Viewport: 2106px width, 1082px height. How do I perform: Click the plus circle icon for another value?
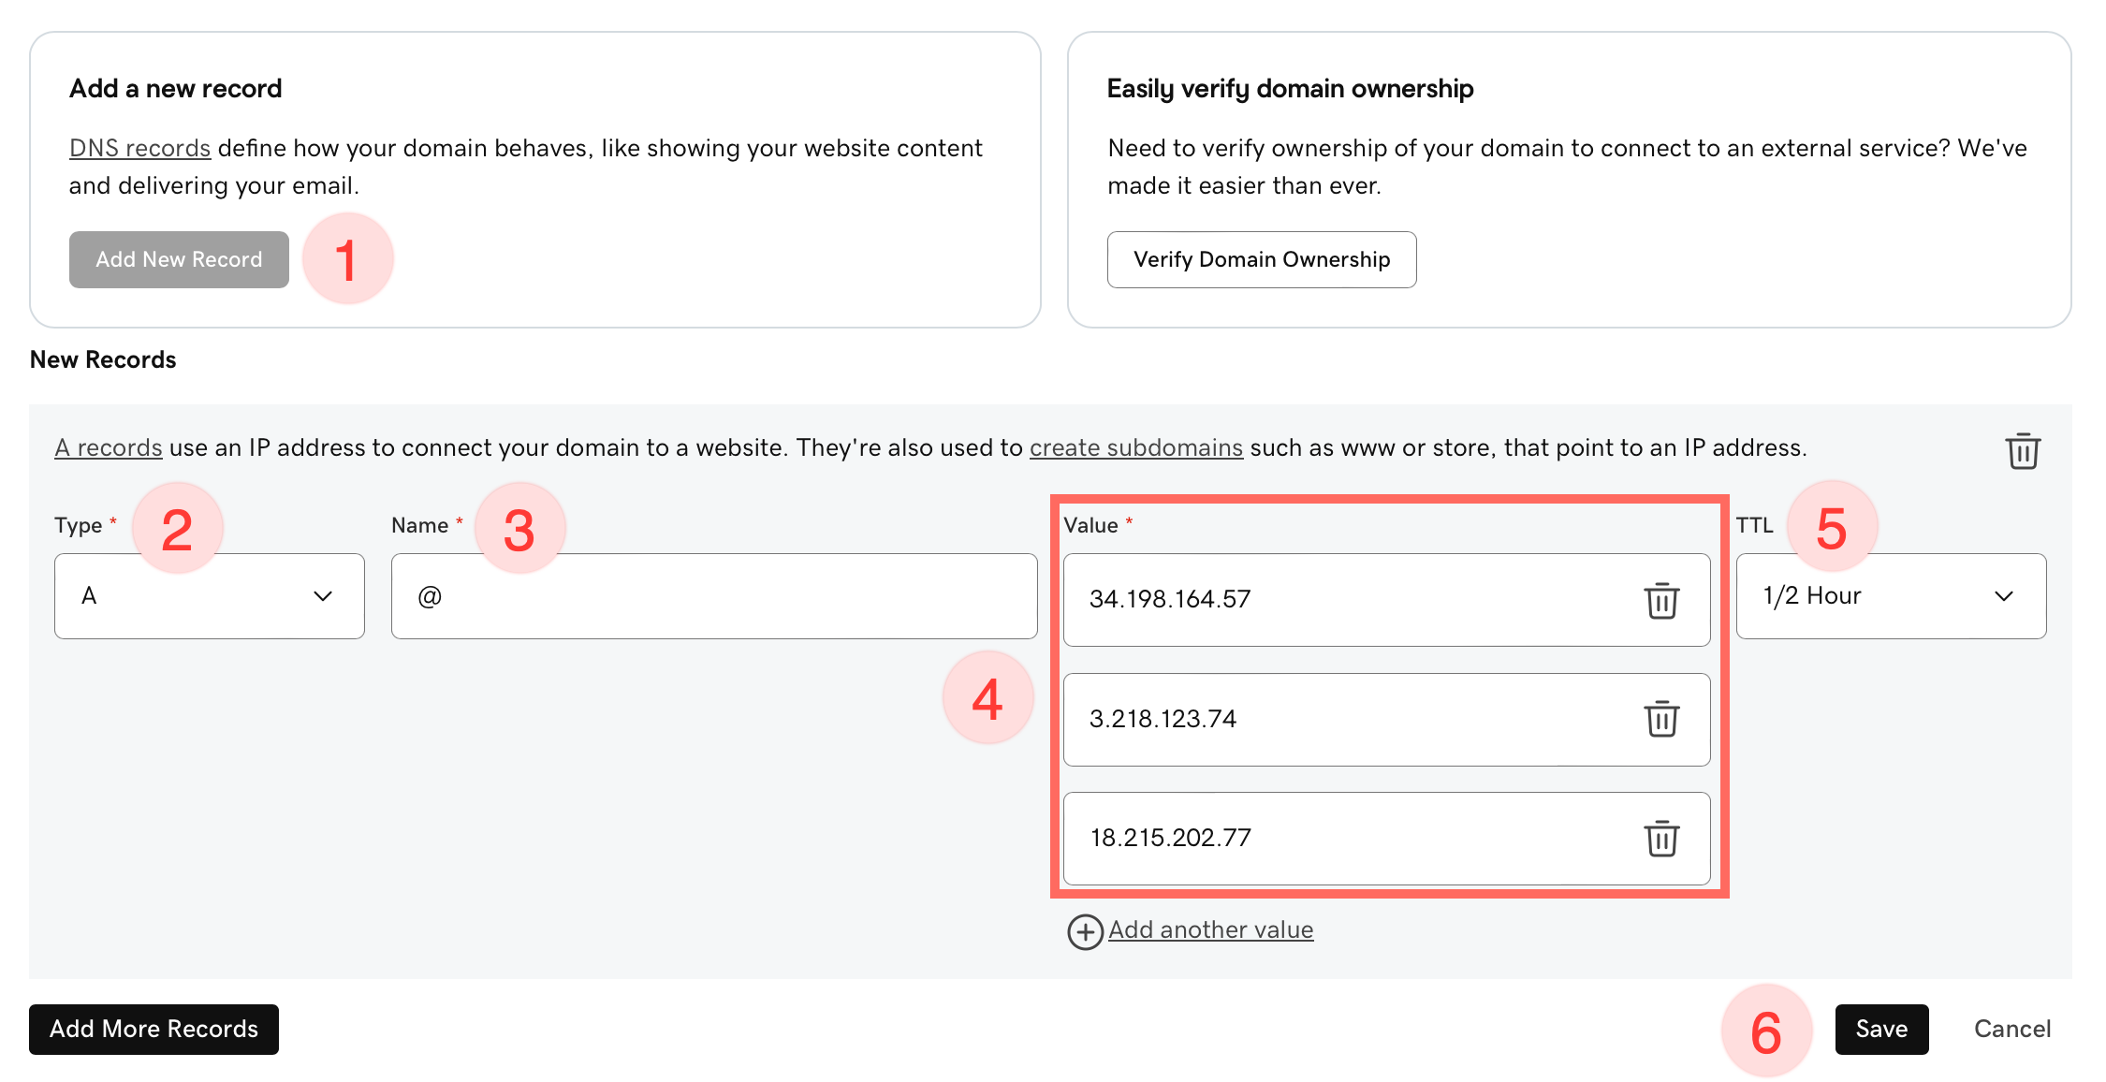click(1085, 931)
